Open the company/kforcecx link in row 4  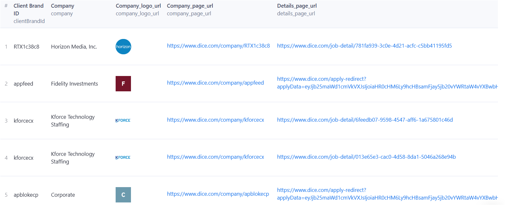[x=216, y=157]
